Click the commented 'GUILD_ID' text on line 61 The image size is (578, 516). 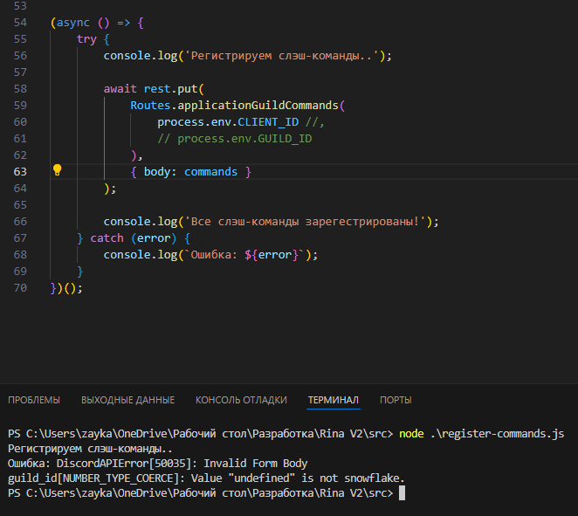tap(285, 139)
